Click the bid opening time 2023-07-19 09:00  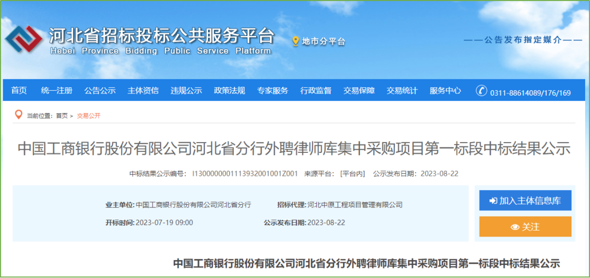point(164,223)
